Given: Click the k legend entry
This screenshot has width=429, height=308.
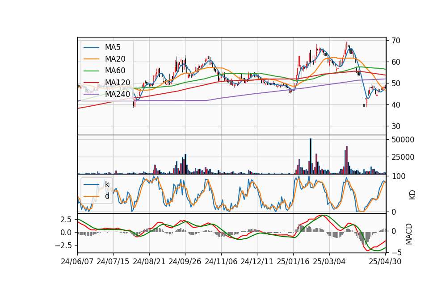Looking at the screenshot, I should pos(107,184).
